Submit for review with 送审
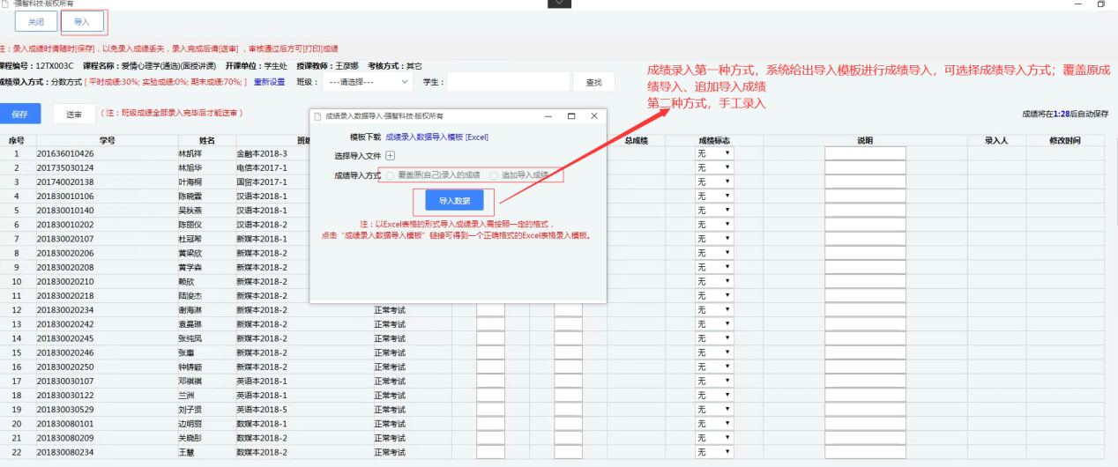The width and height of the screenshot is (1118, 467). click(x=74, y=114)
